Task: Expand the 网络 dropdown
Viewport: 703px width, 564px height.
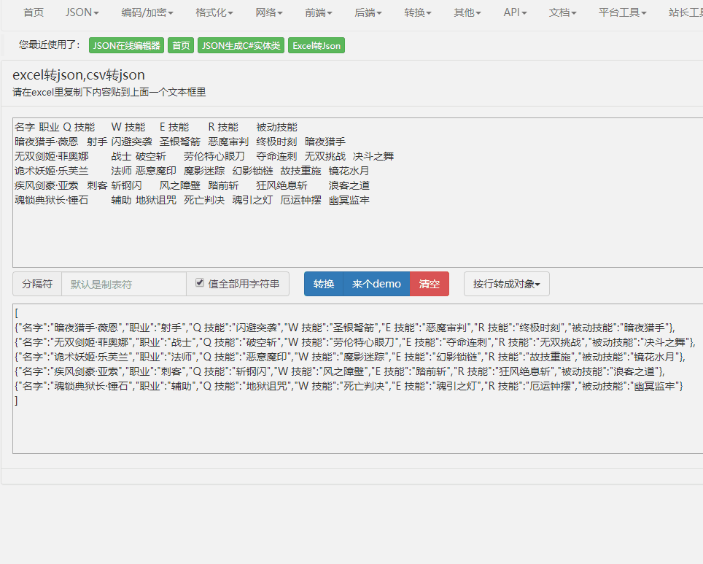Action: coord(268,12)
